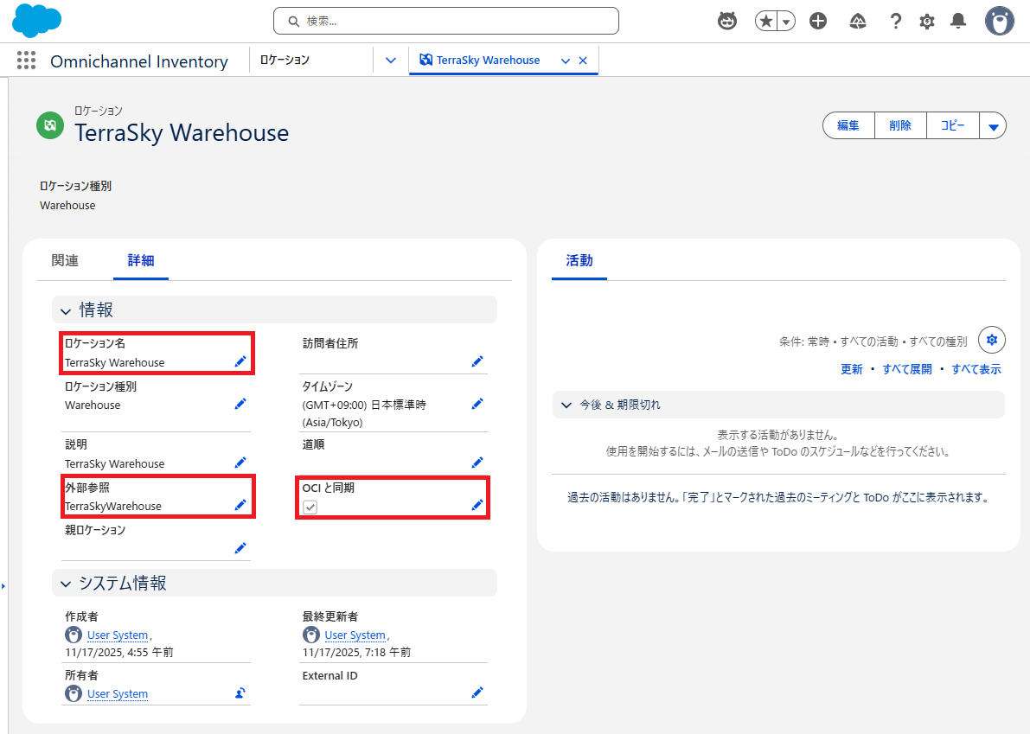Viewport: 1030px width, 734px height.
Task: Switch to the 関連 tab
Action: tap(65, 260)
